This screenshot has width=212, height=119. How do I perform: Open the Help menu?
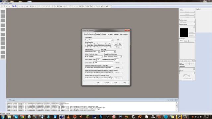(x=10, y=4)
